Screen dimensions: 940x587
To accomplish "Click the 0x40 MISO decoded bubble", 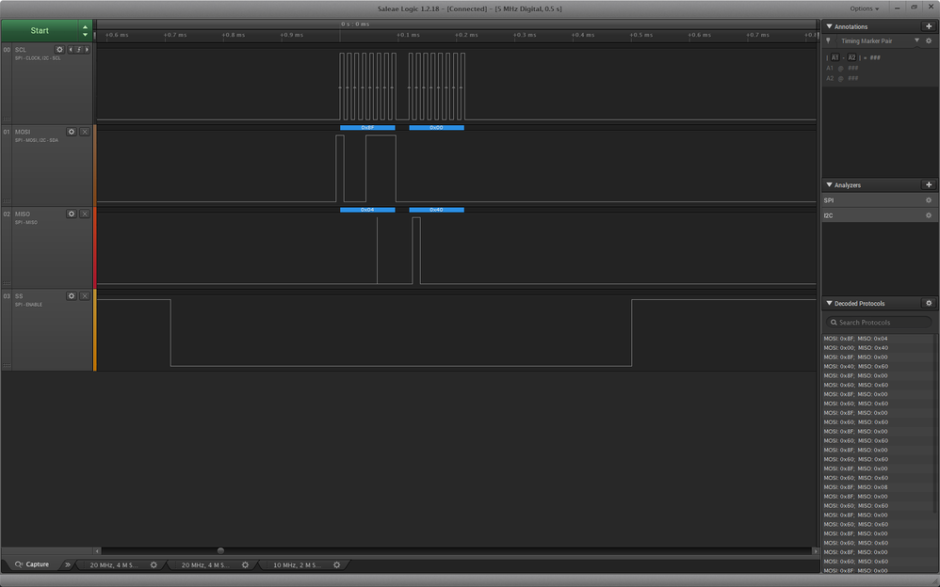I will pos(436,210).
